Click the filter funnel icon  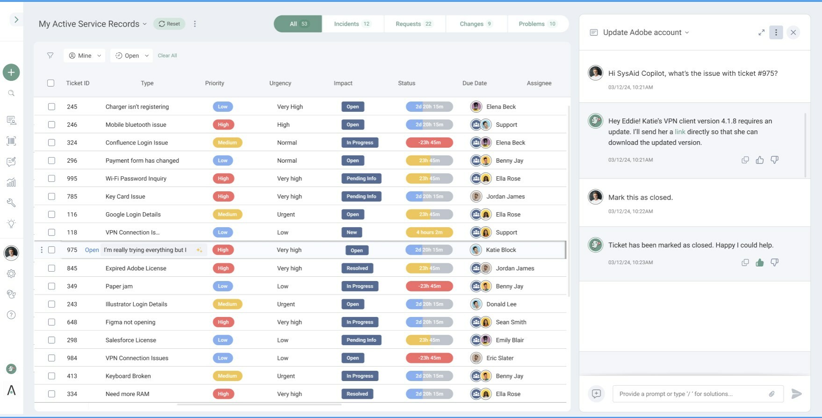point(50,56)
